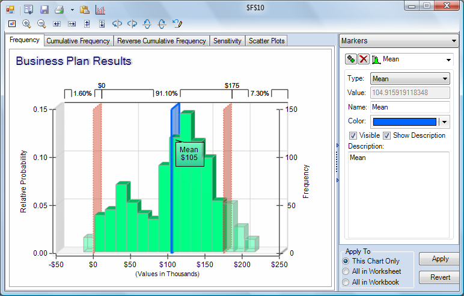
Task: Open the Scatter Plots tab
Action: (x=267, y=41)
